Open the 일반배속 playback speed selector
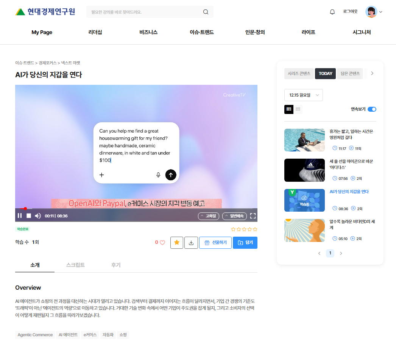The image size is (396, 351). [235, 216]
